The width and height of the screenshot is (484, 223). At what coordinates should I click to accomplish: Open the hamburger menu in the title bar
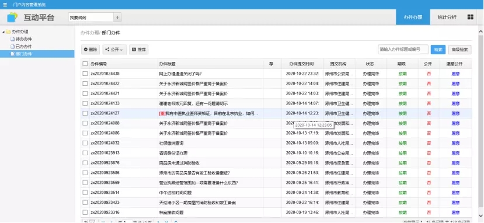(5, 5)
